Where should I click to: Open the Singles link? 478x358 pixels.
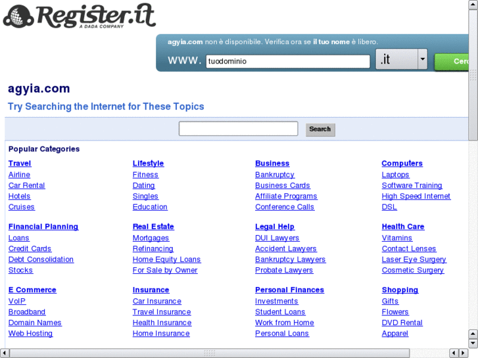pyautogui.click(x=145, y=196)
